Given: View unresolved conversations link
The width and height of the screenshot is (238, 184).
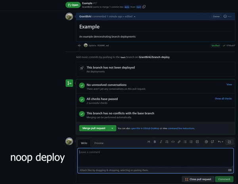Looking at the screenshot, I should (229, 84).
